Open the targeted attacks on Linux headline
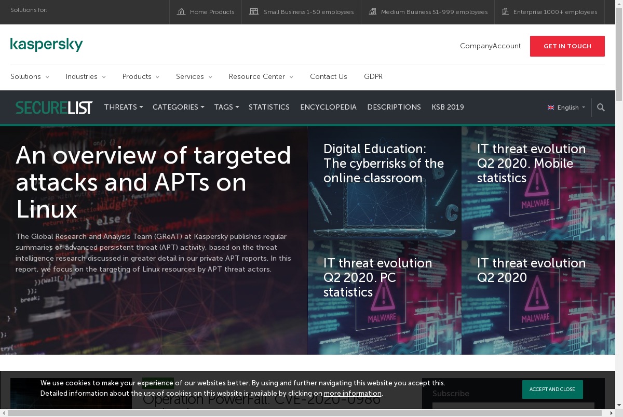The height and width of the screenshot is (417, 623). (x=154, y=182)
